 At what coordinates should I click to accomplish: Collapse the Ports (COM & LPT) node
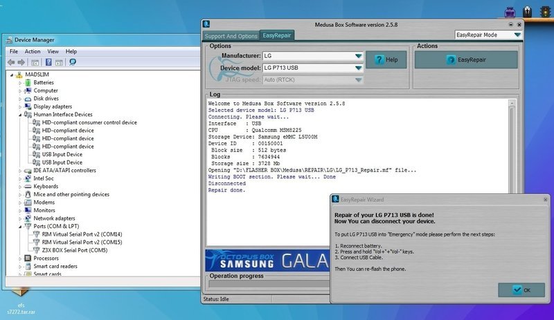click(x=20, y=227)
